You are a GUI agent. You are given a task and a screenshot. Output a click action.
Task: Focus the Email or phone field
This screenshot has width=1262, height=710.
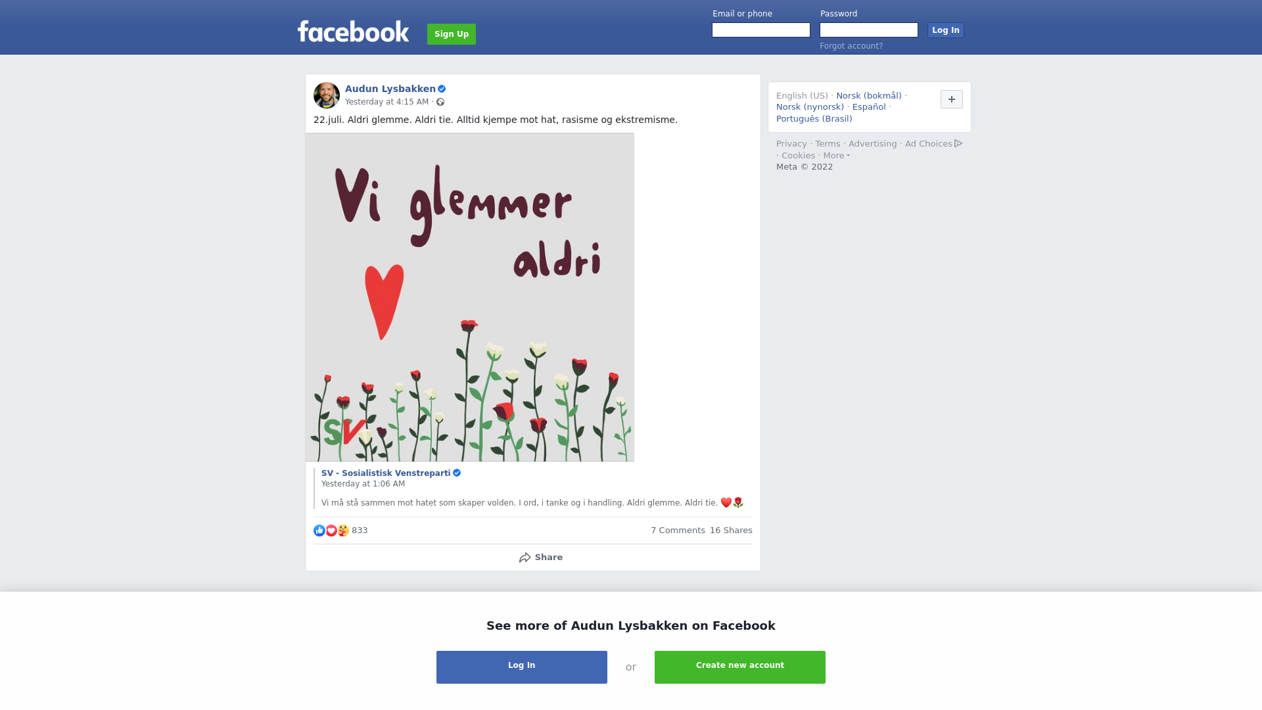(761, 30)
